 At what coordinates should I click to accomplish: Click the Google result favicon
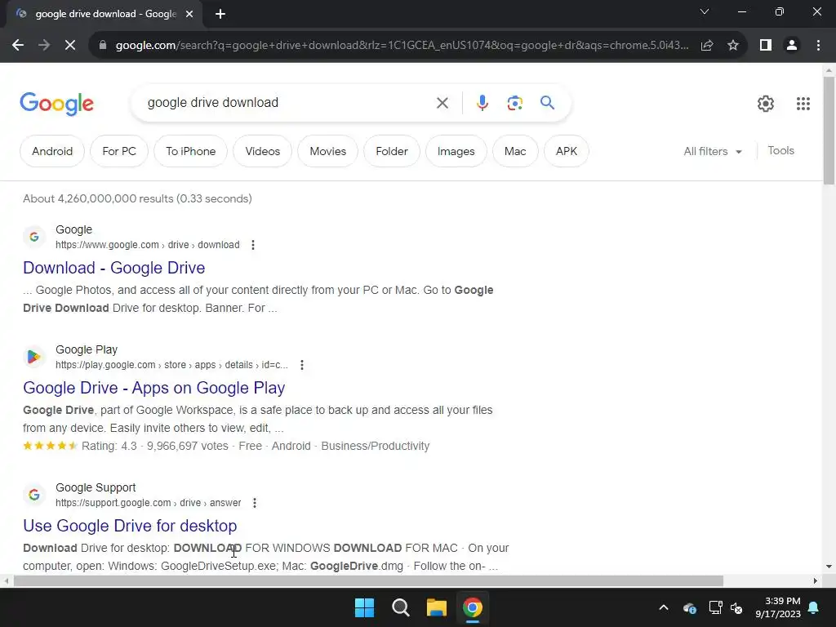pyautogui.click(x=34, y=237)
